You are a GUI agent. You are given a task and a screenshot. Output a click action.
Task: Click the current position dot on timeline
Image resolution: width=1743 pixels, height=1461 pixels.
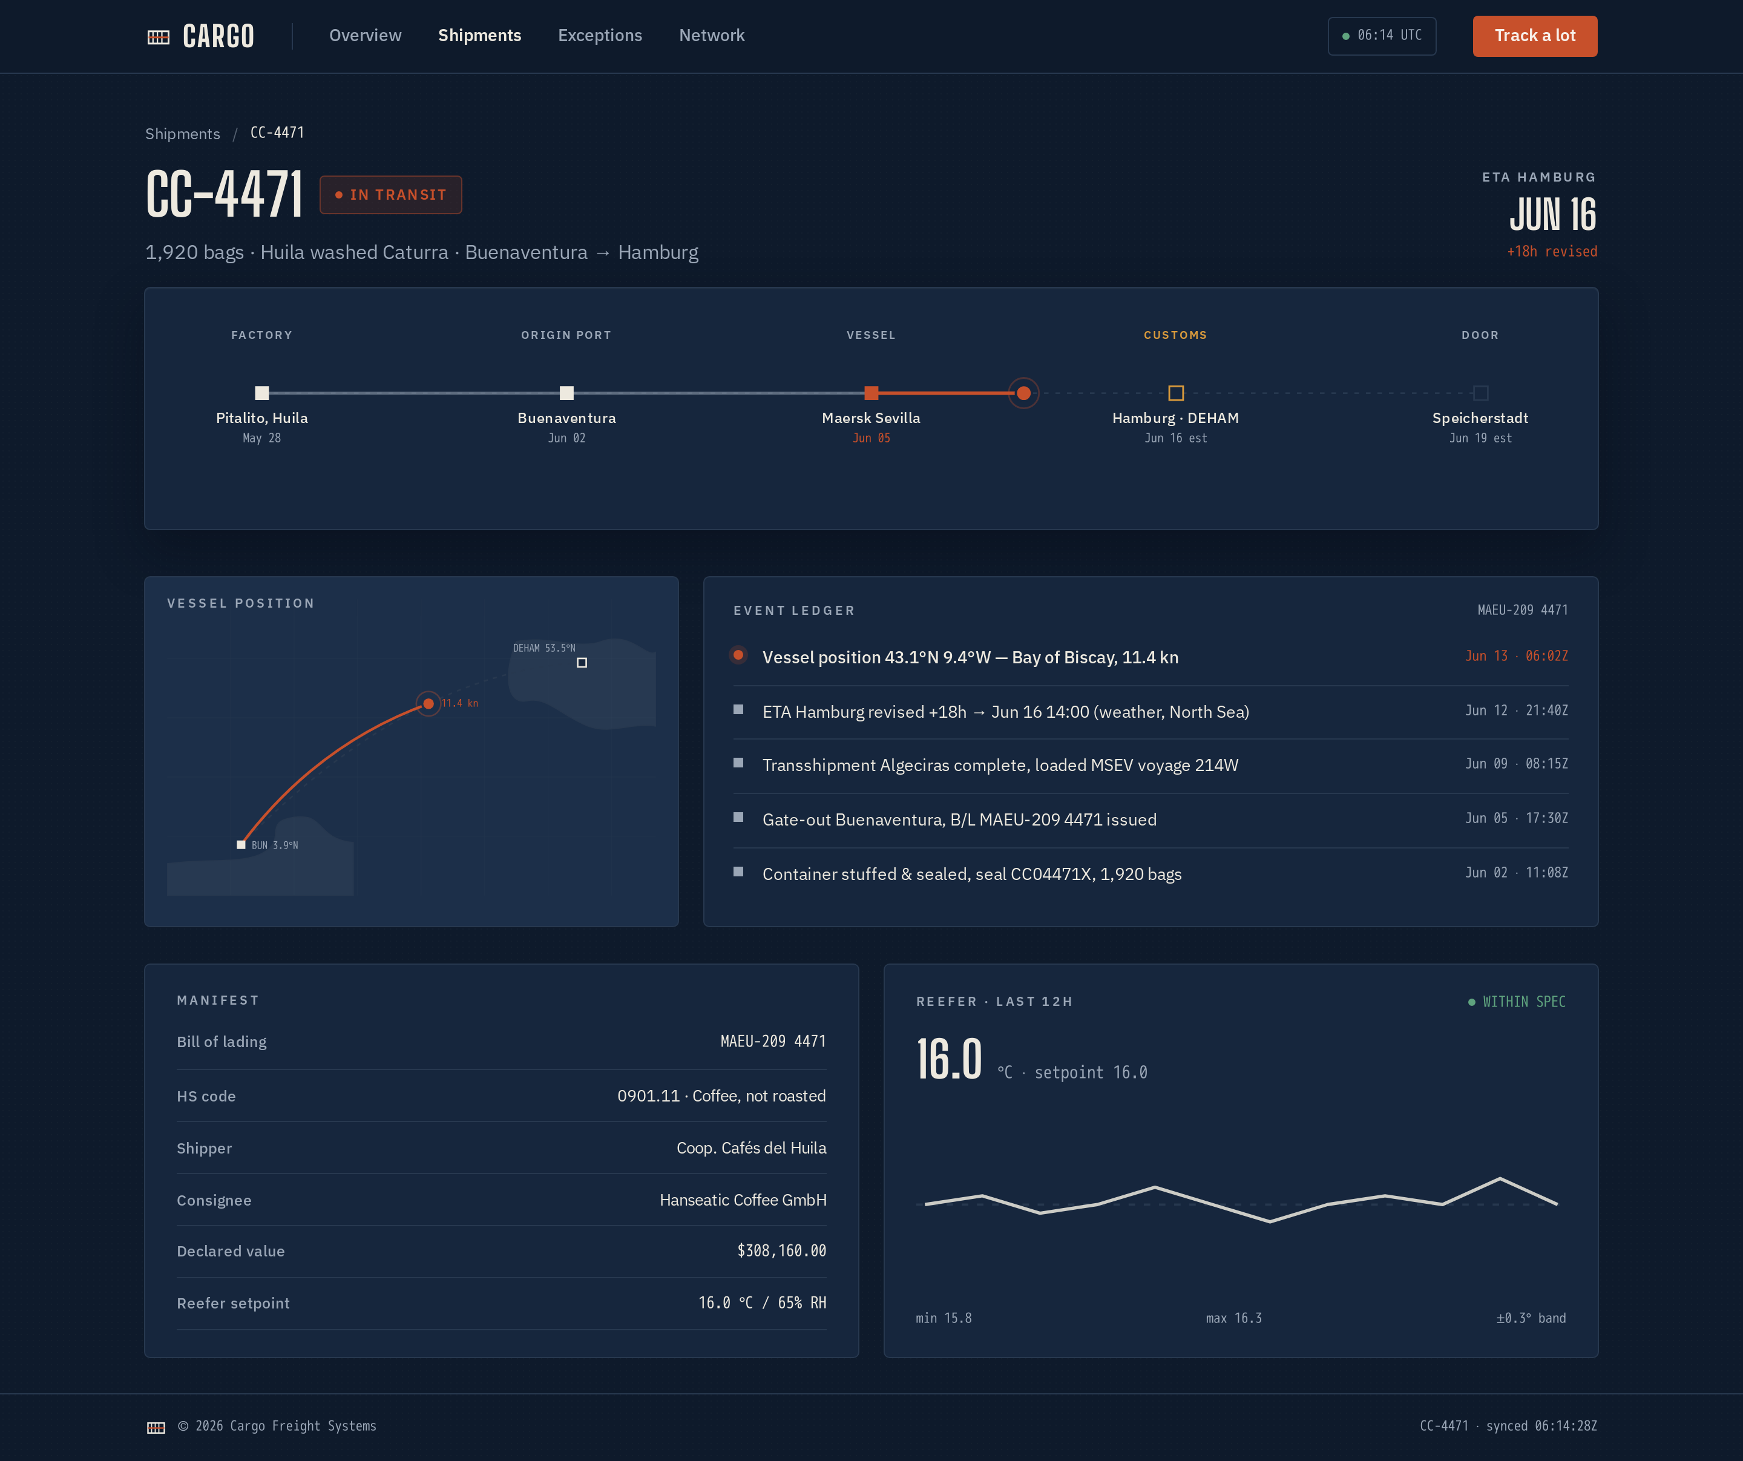coord(1023,393)
